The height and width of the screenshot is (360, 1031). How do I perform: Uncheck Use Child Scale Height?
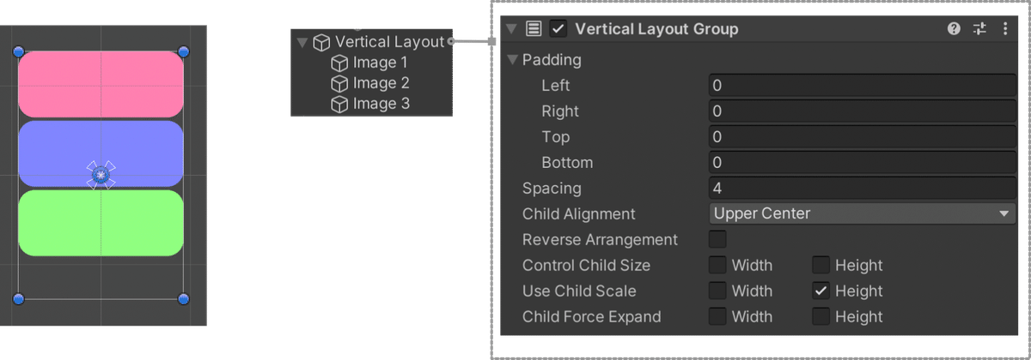tap(821, 291)
